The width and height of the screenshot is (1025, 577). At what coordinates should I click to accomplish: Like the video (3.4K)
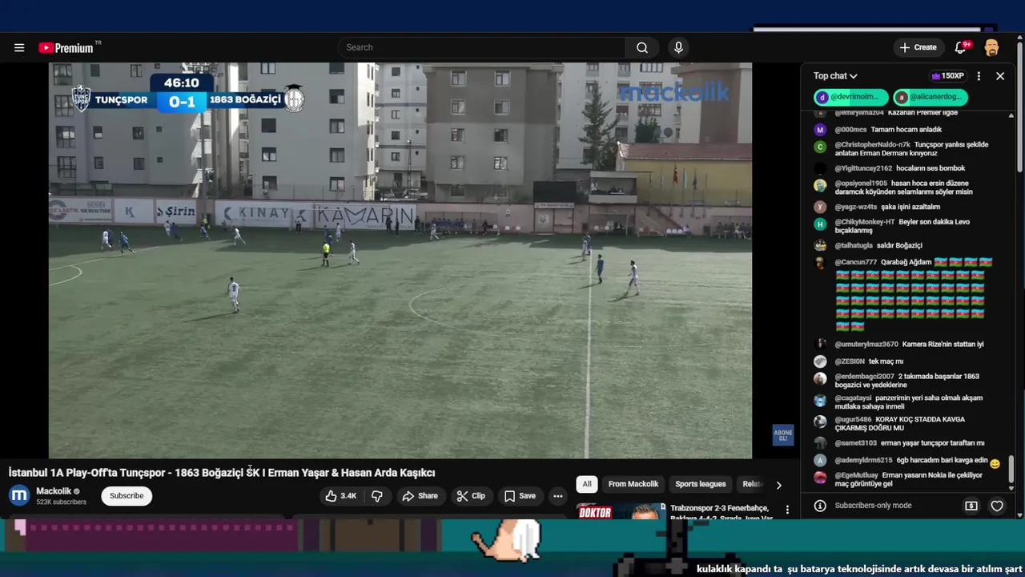[340, 496]
